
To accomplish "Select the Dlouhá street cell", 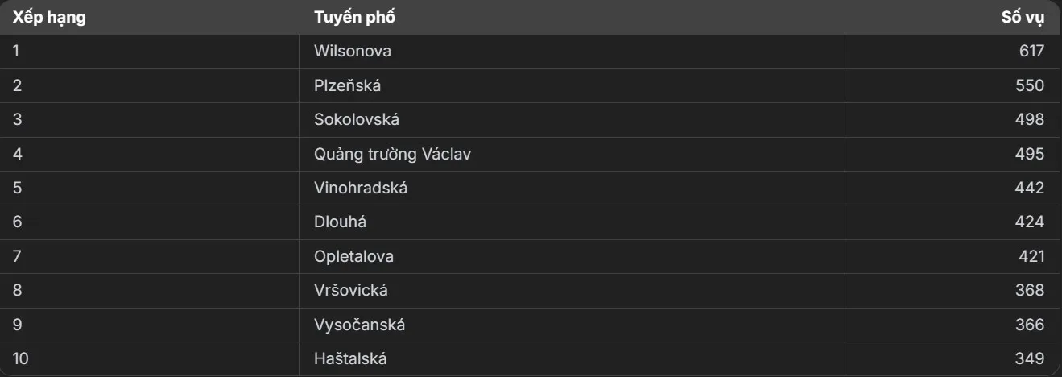I will 572,222.
